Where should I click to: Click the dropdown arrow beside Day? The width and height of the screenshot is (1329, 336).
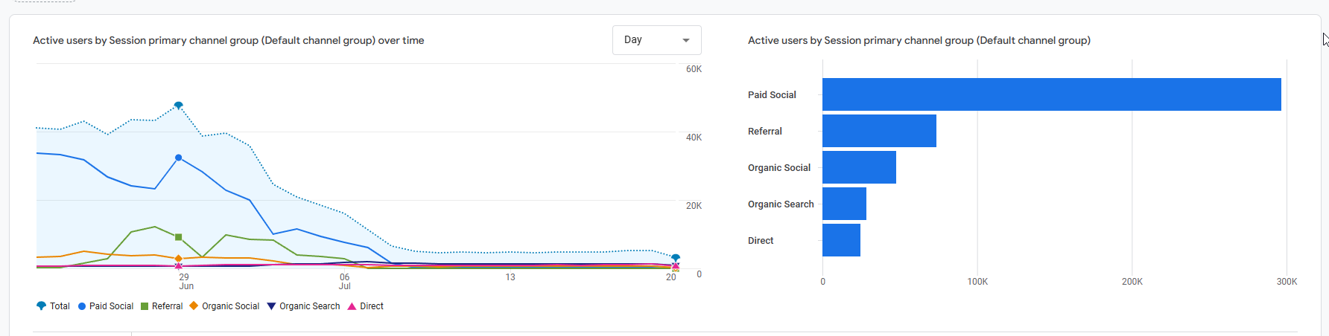click(x=686, y=40)
